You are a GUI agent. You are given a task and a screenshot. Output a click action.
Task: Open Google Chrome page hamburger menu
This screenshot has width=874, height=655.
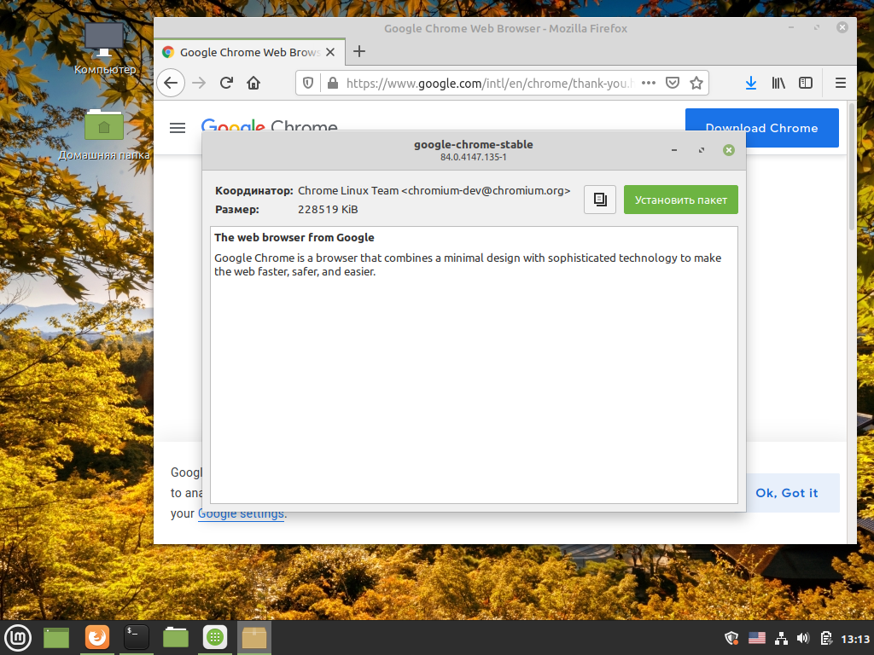click(178, 128)
